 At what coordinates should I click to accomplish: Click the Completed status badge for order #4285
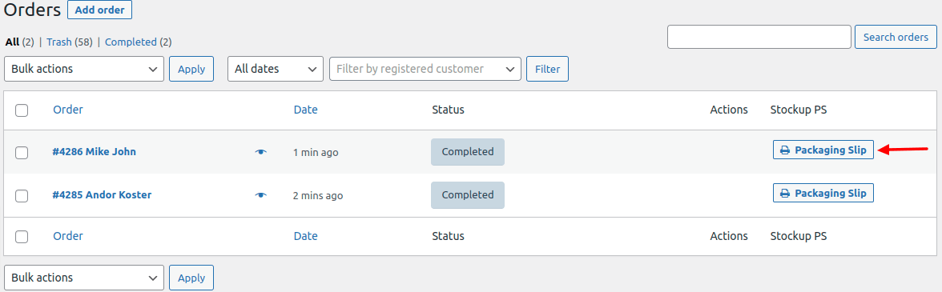coord(468,195)
